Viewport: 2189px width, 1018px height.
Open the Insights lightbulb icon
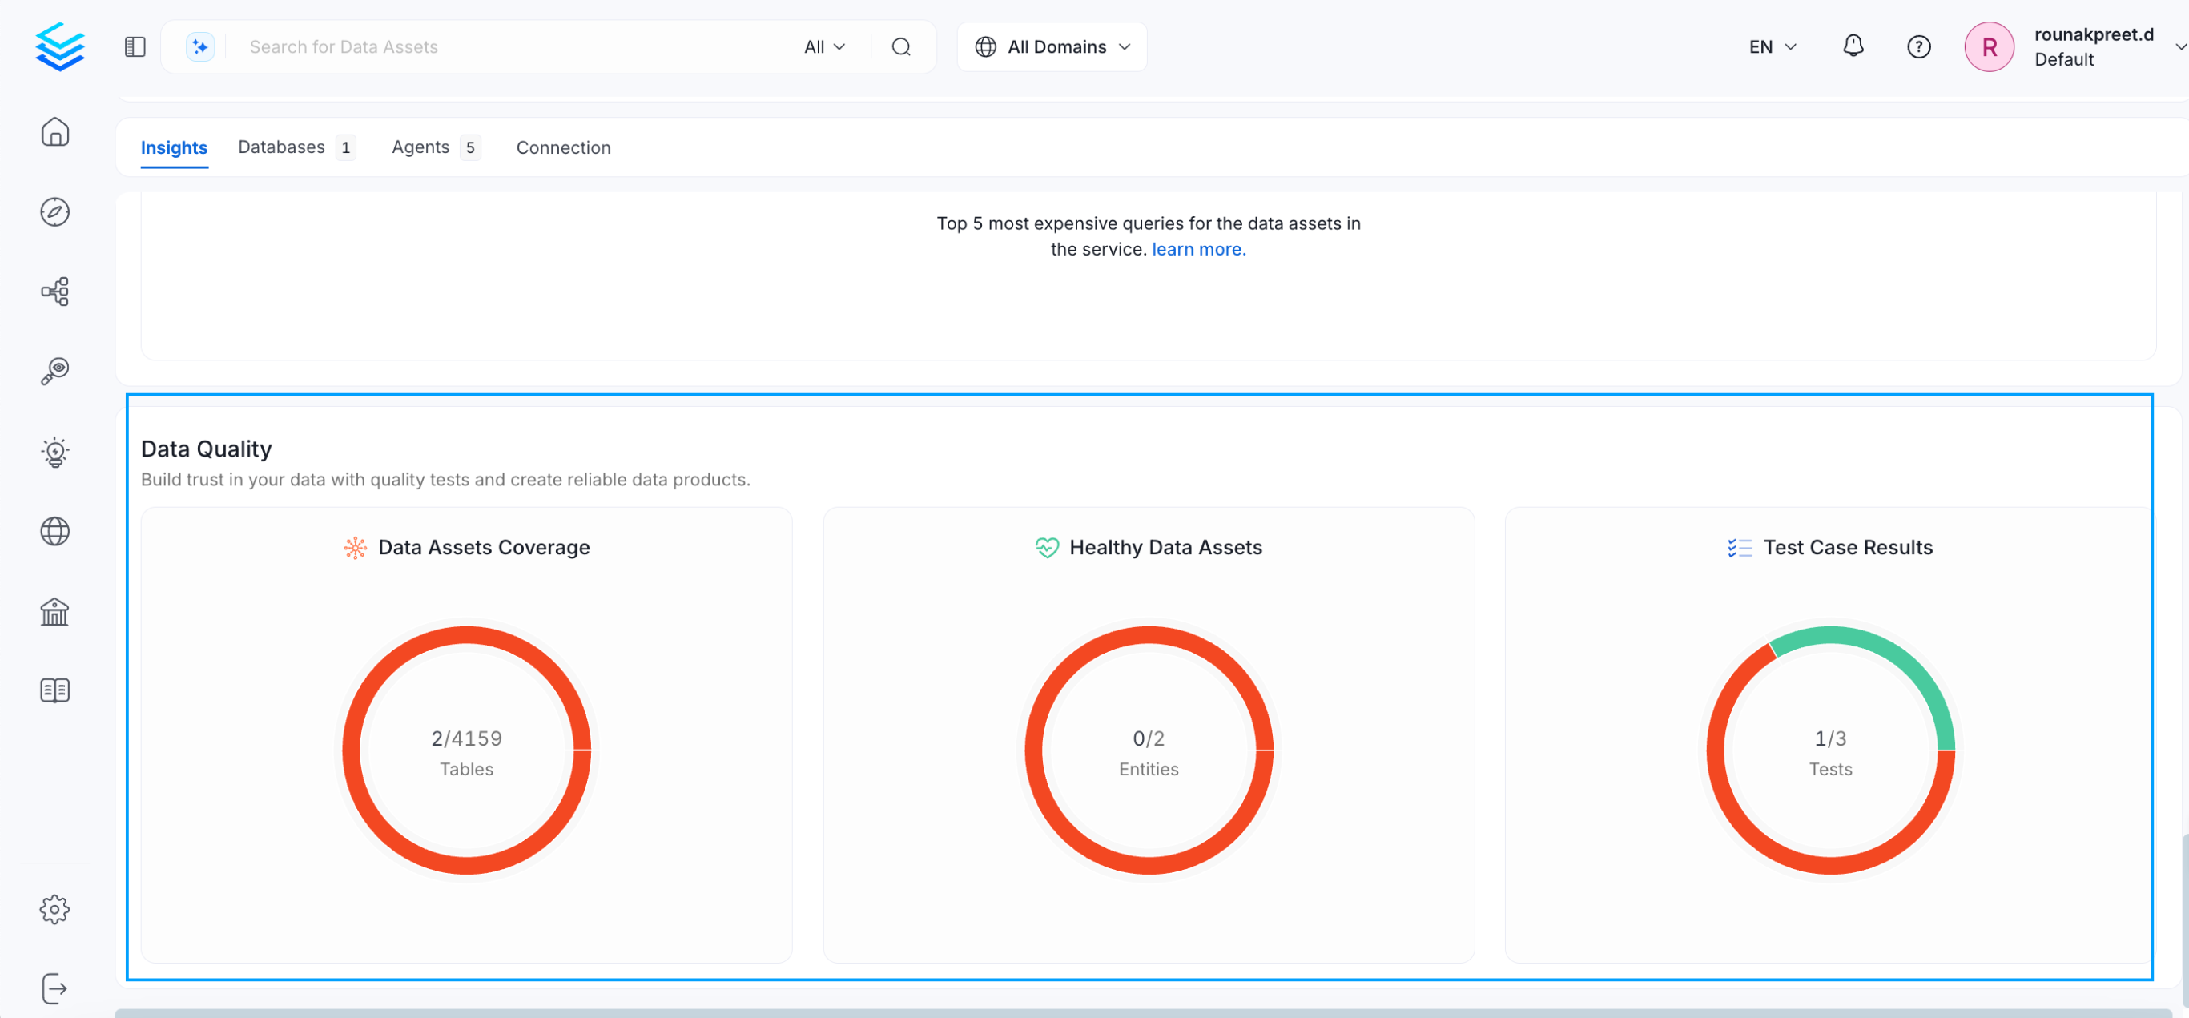(55, 452)
